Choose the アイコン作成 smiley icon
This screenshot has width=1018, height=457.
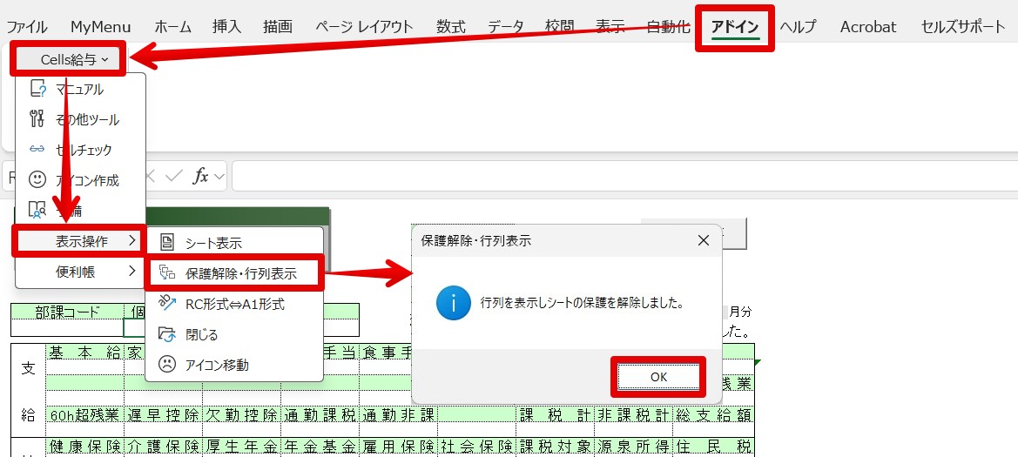(37, 180)
